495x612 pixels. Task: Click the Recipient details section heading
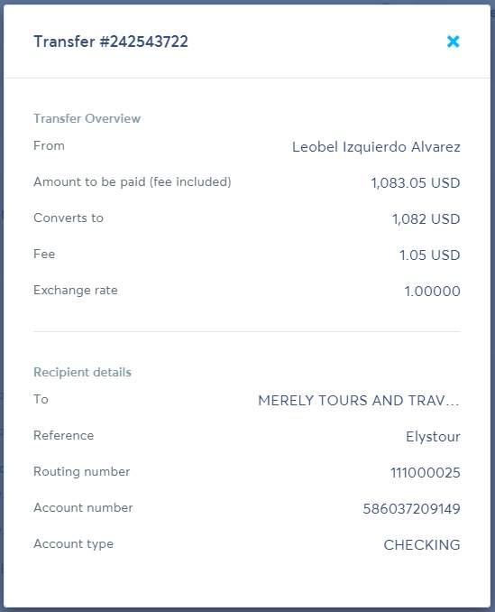[x=82, y=372]
